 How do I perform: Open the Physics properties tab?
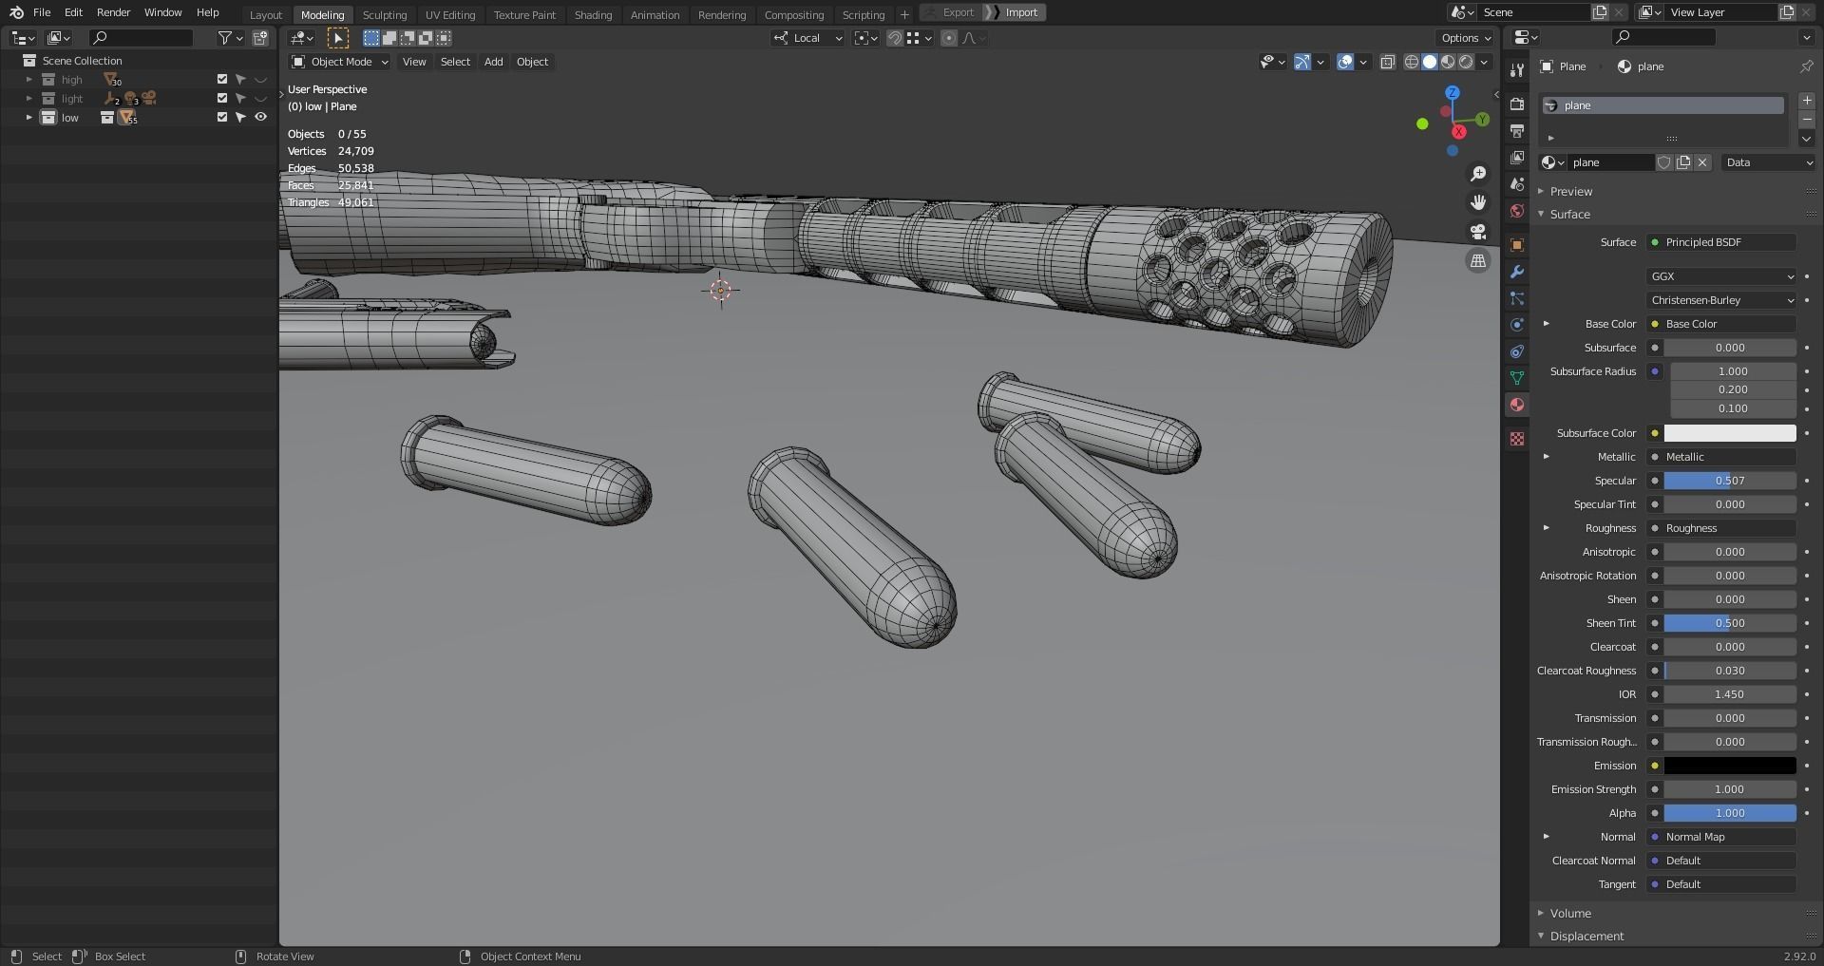[1517, 325]
